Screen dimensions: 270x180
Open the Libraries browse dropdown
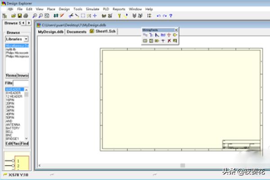point(26,39)
